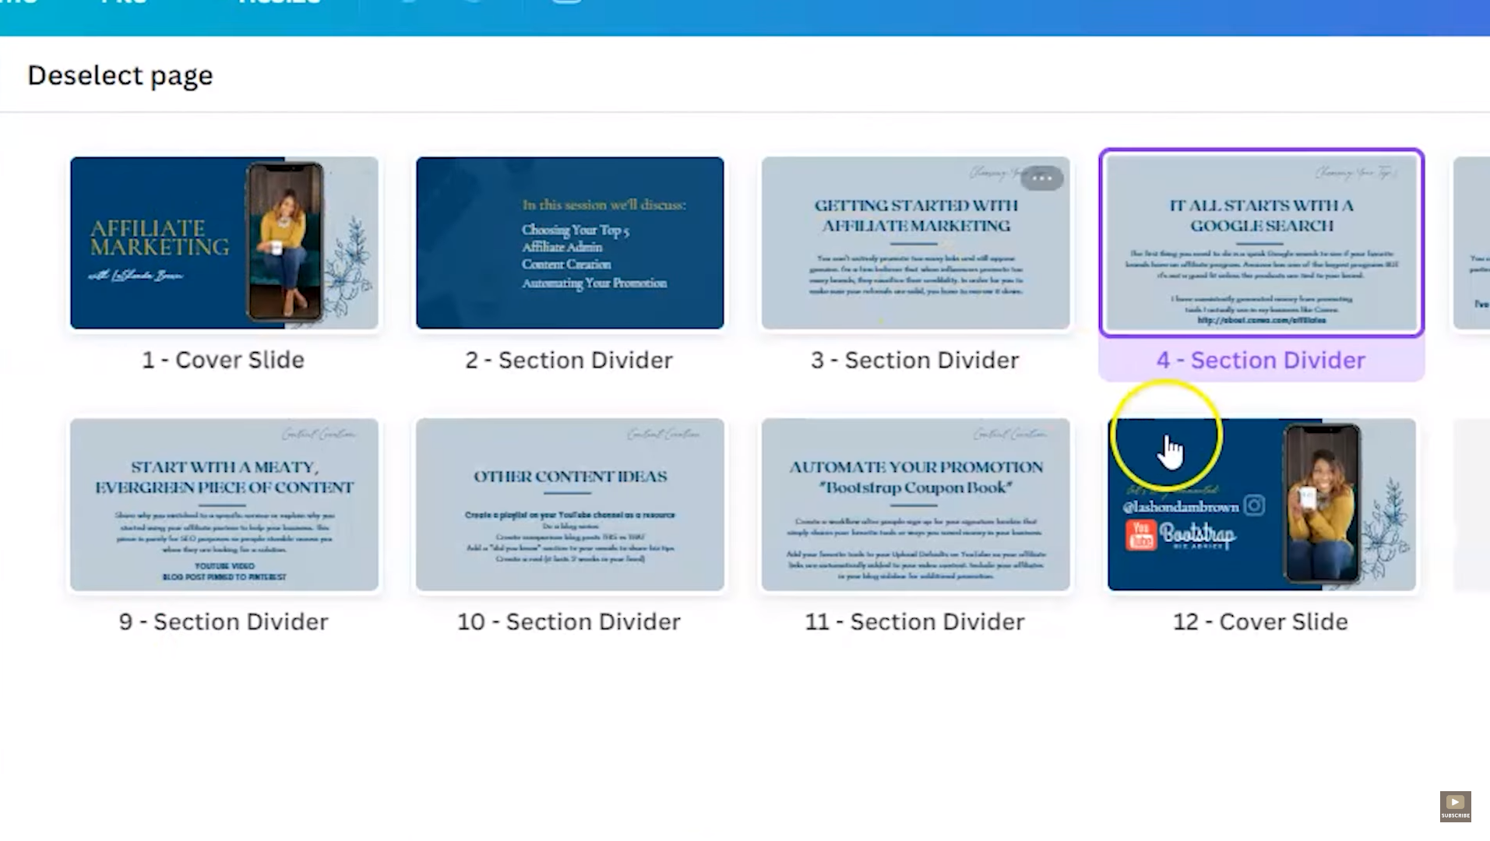Click the YouTube Subscribe icon at bottom right
1490x841 pixels.
point(1455,806)
